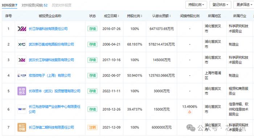Viewport: 254px width, 138px height.
Task: Click the 武汉长江存储科技服务 logo icon
Action: [22, 60]
